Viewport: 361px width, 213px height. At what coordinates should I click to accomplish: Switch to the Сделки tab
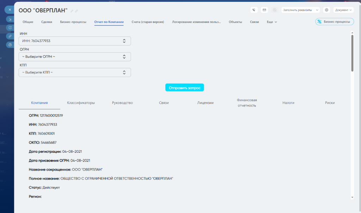pos(47,22)
